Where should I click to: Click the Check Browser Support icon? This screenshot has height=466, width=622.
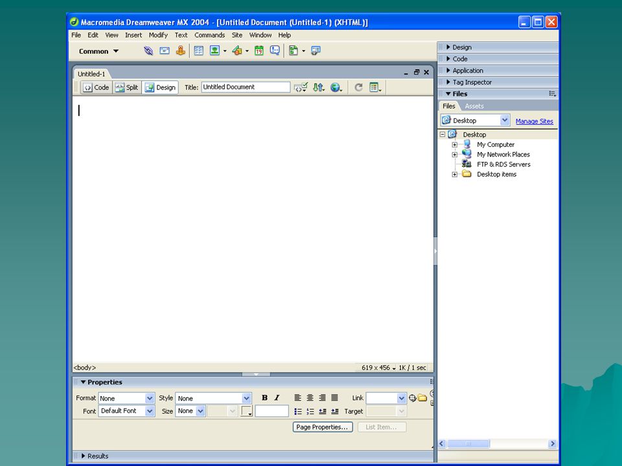pyautogui.click(x=301, y=87)
